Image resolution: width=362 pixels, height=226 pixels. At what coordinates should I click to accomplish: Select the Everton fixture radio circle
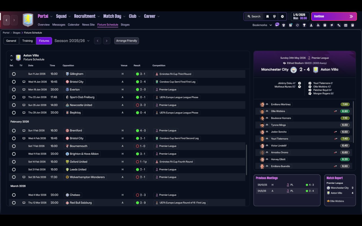(x=14, y=90)
